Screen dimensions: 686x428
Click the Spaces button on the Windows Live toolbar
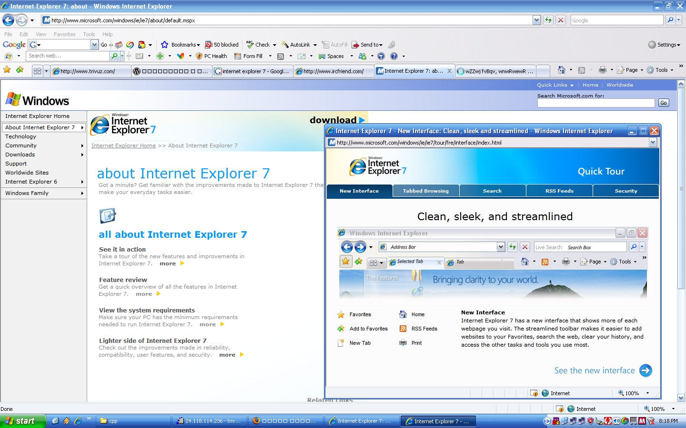[331, 56]
